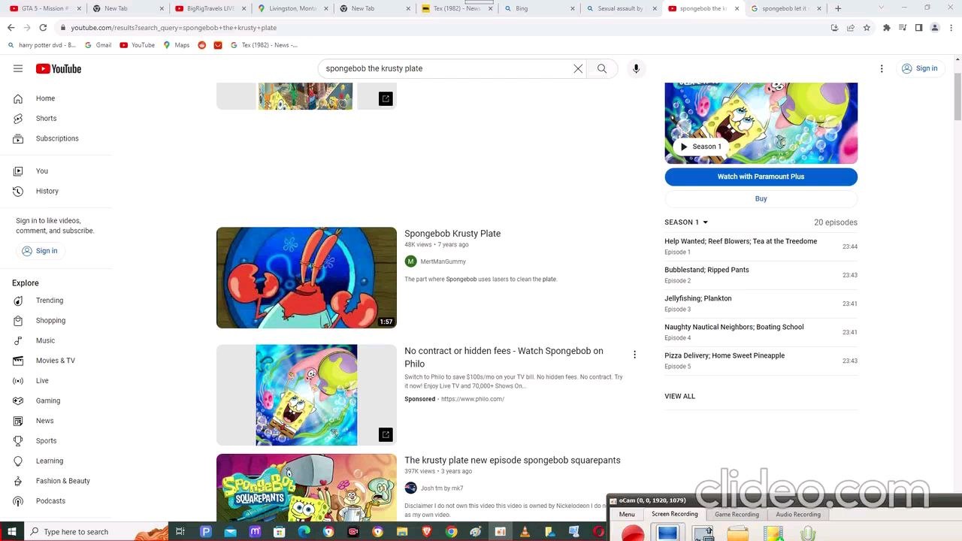The height and width of the screenshot is (541, 962).
Task: Switch to the Bing tab
Action: click(x=539, y=8)
